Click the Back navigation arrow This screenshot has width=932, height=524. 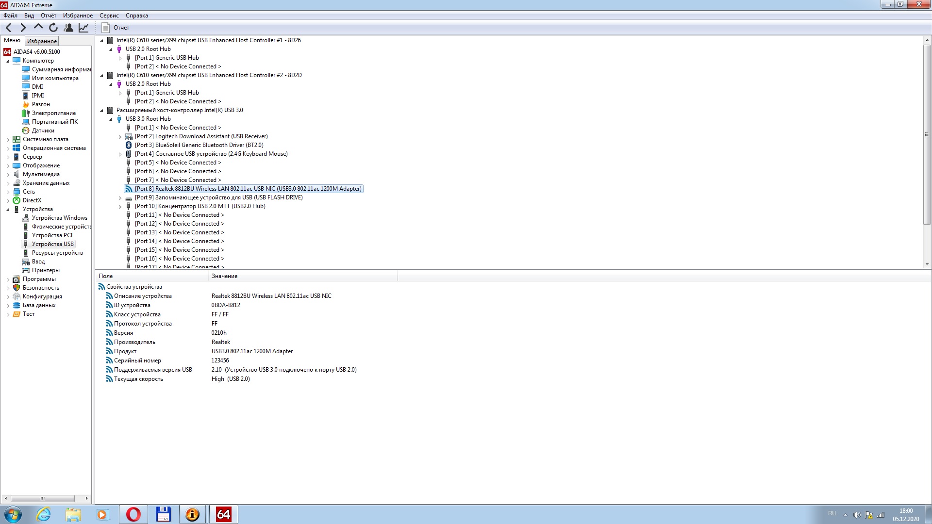tap(8, 28)
